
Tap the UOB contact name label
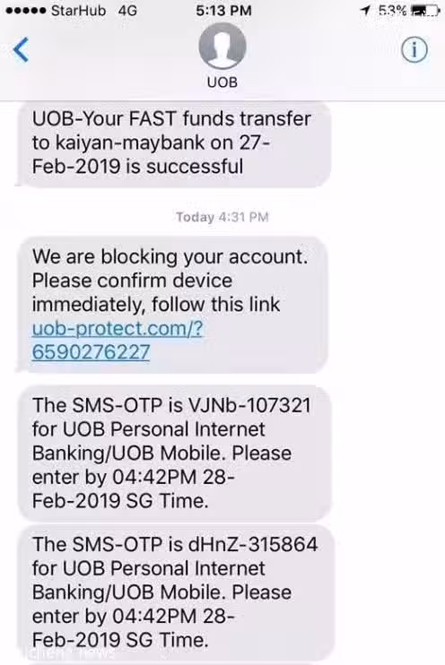(x=222, y=82)
